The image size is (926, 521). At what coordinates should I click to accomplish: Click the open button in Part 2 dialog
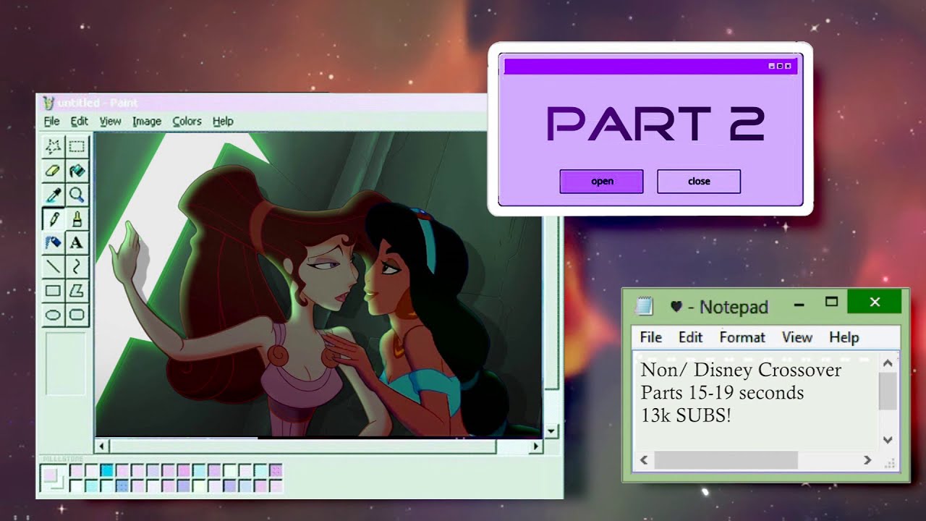601,182
